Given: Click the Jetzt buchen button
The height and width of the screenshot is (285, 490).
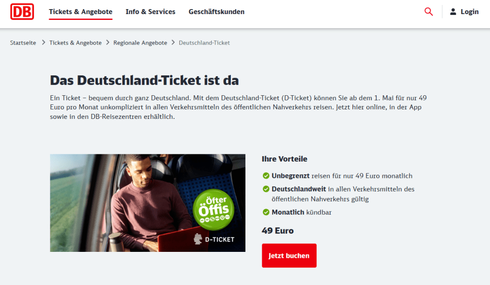Looking at the screenshot, I should tap(289, 256).
